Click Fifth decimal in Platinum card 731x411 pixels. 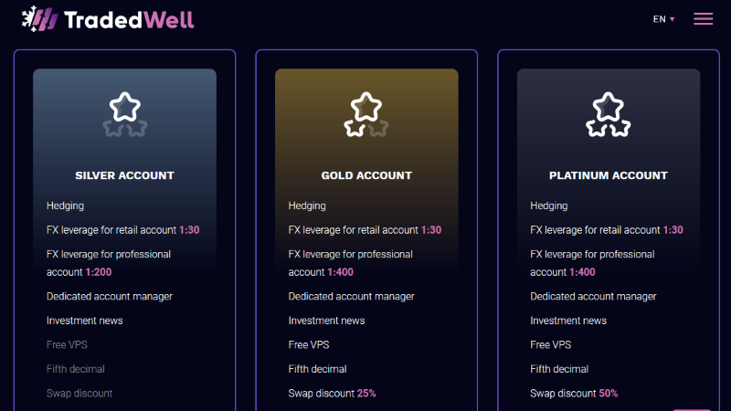[559, 369]
